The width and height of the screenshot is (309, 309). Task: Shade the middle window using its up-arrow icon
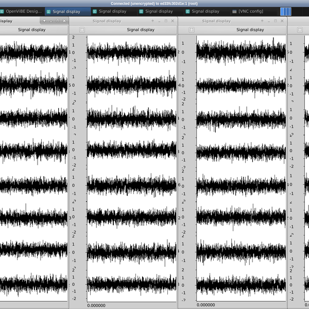coord(152,21)
